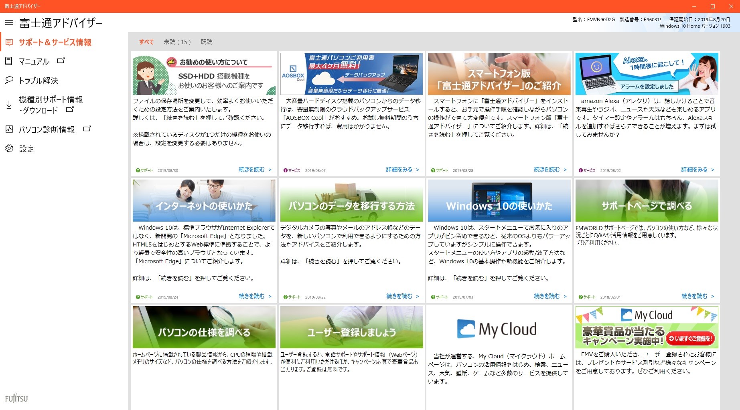Viewport: 740px width, 410px height.
Task: Click 続きを読む on the Windows 10 card
Action: [x=550, y=296]
